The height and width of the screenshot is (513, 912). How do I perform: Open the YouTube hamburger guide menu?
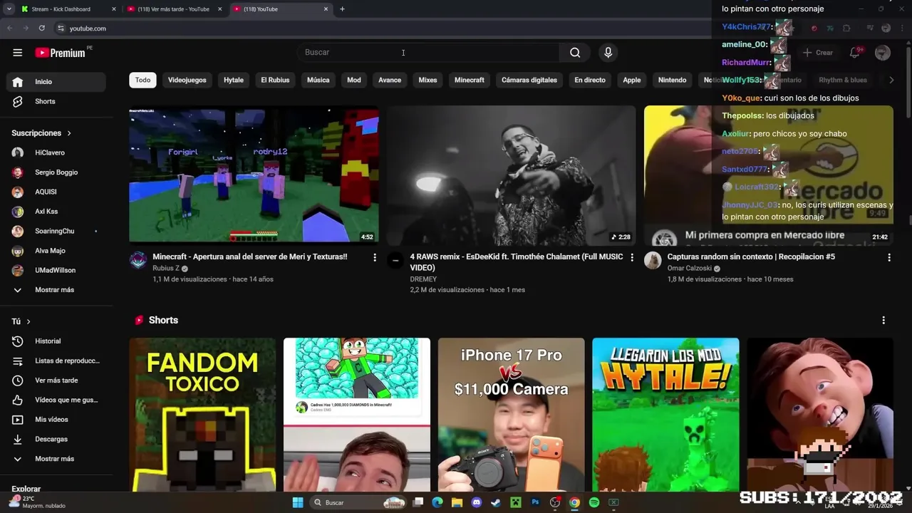[x=17, y=52]
